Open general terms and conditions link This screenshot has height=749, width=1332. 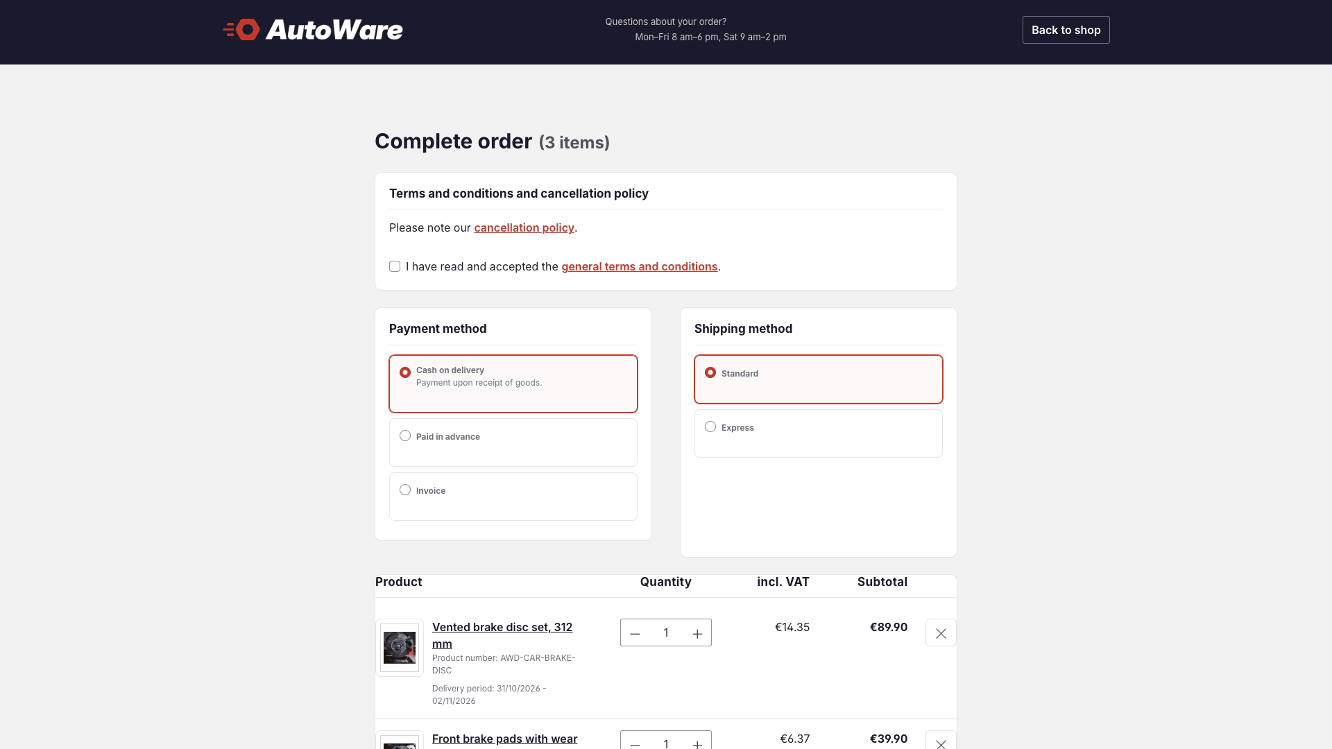[x=639, y=266]
